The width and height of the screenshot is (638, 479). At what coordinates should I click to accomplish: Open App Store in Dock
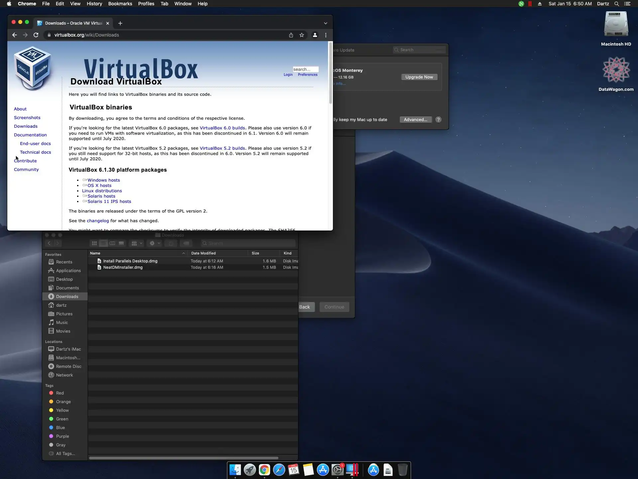tap(323, 470)
